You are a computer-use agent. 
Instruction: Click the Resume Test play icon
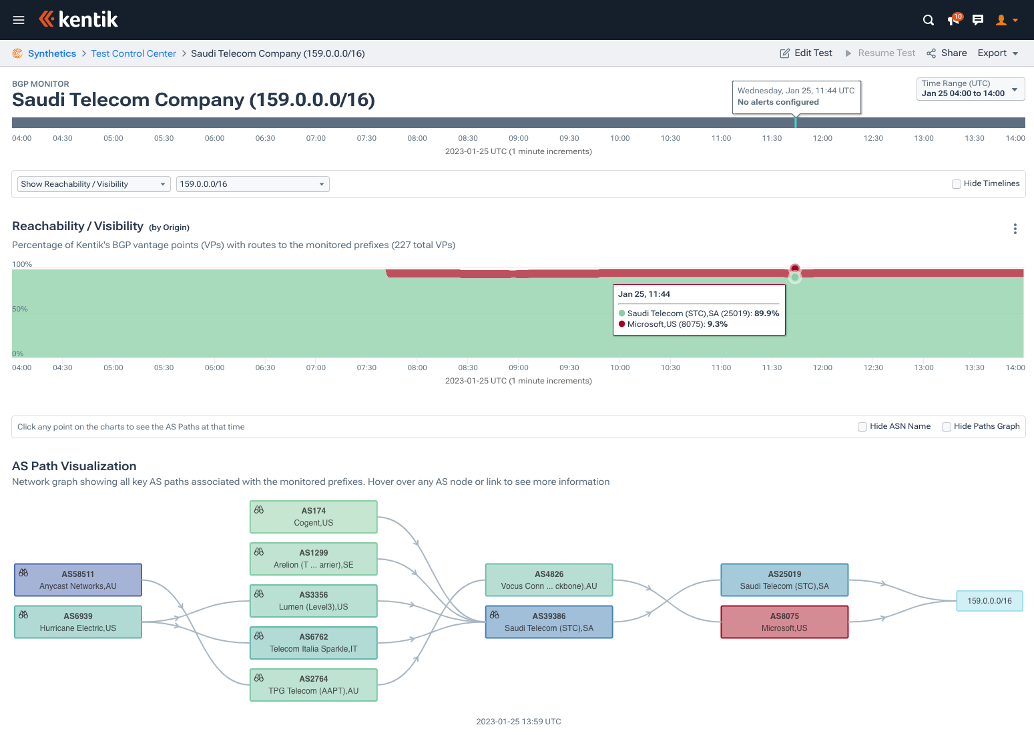pos(848,53)
